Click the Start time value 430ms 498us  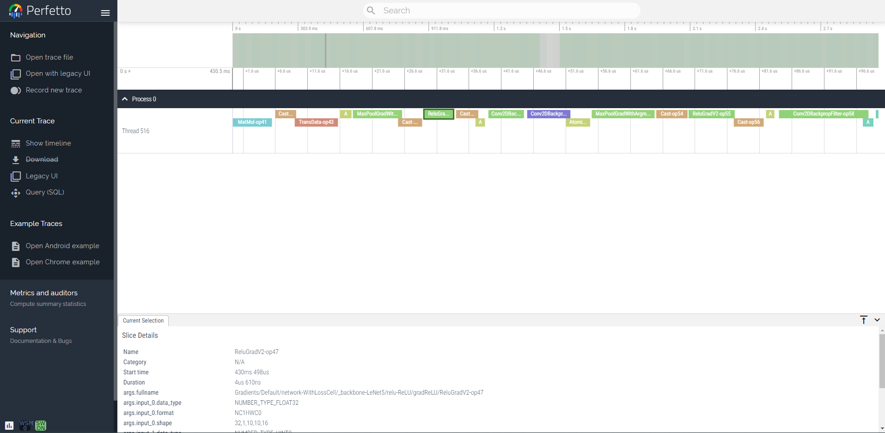pyautogui.click(x=252, y=372)
